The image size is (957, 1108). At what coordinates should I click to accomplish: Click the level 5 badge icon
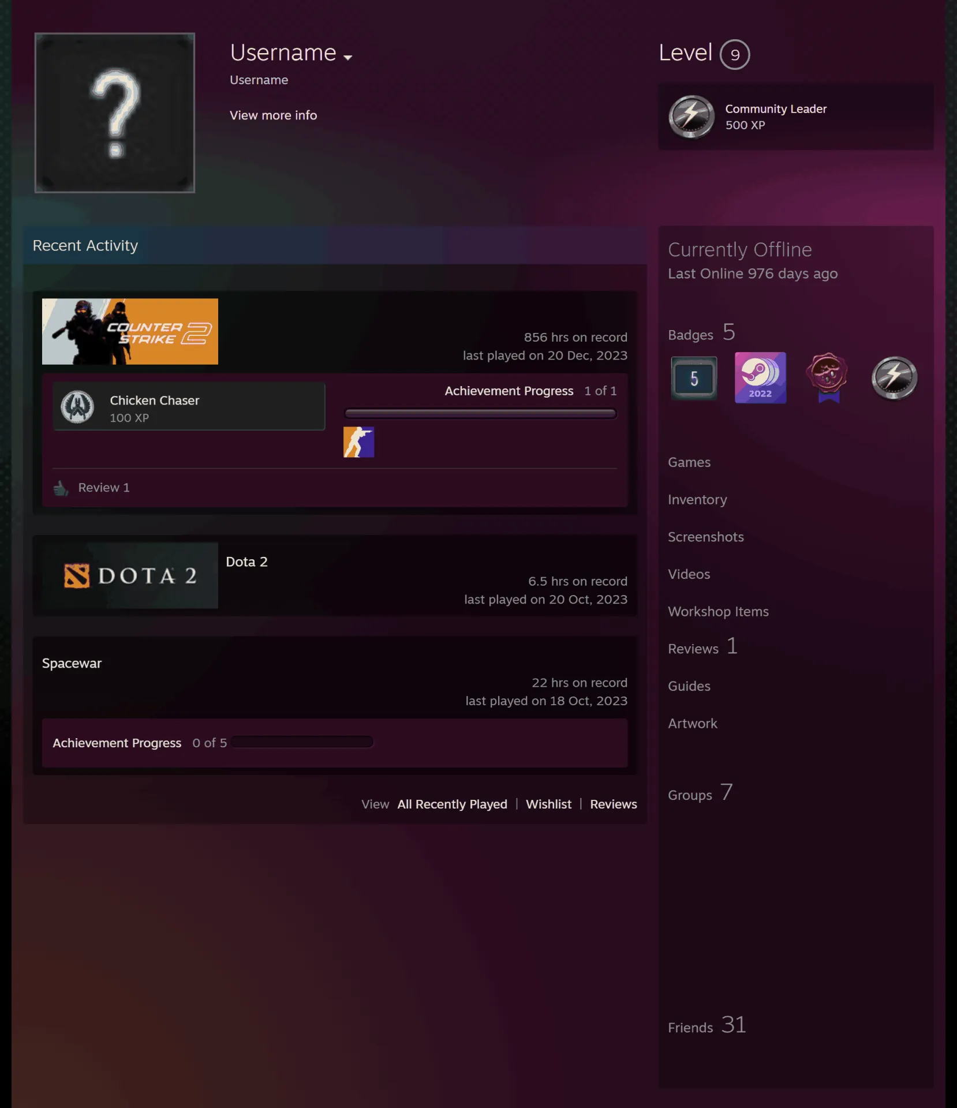(694, 379)
